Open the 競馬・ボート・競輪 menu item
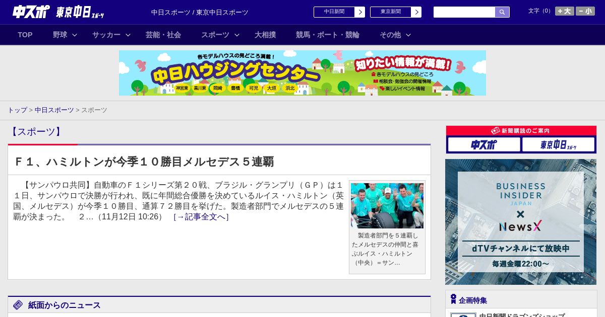Screen dimensions: 605x317 [328, 35]
